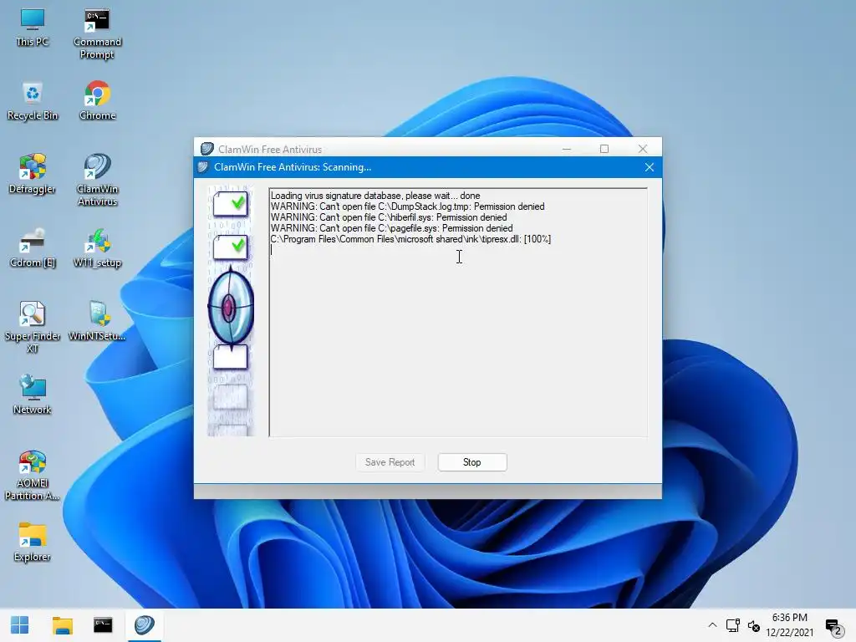Click the first checked file graphic
This screenshot has height=642, width=856.
click(x=231, y=204)
